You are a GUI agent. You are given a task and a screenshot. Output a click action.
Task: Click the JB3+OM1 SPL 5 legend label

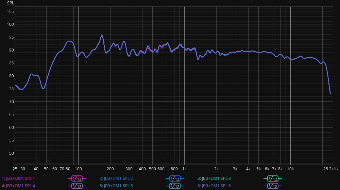pos(116,186)
